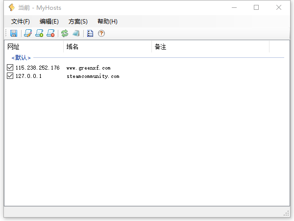294x221 pixels.
Task: Uncheck the 127.0.0.1 entry checkbox
Action: pos(10,76)
